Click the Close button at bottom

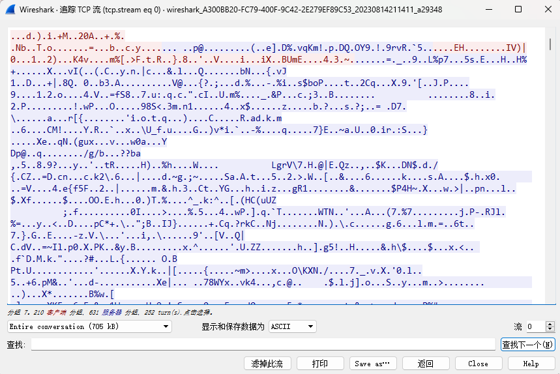478,364
